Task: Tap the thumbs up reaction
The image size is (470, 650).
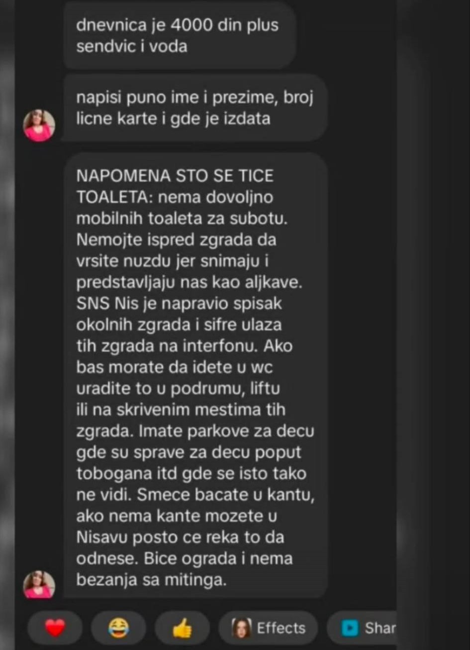Action: (x=182, y=629)
